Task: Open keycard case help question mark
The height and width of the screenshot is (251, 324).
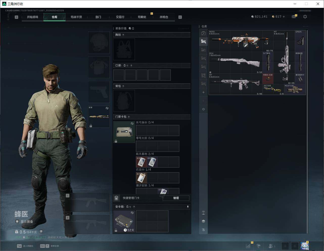Action: (129, 117)
